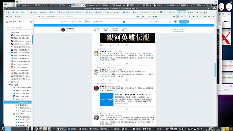This screenshot has width=233, height=131.
Task: Open the chevron menu on Simon_Sin tweet
Action: click(154, 116)
